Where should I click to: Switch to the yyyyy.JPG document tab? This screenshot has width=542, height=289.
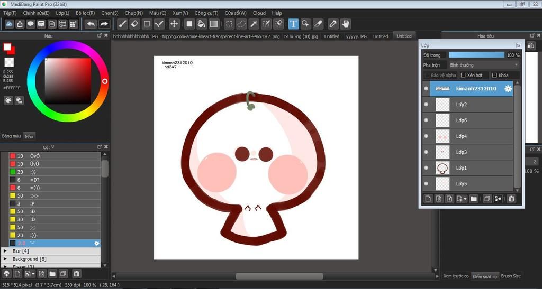(x=356, y=36)
